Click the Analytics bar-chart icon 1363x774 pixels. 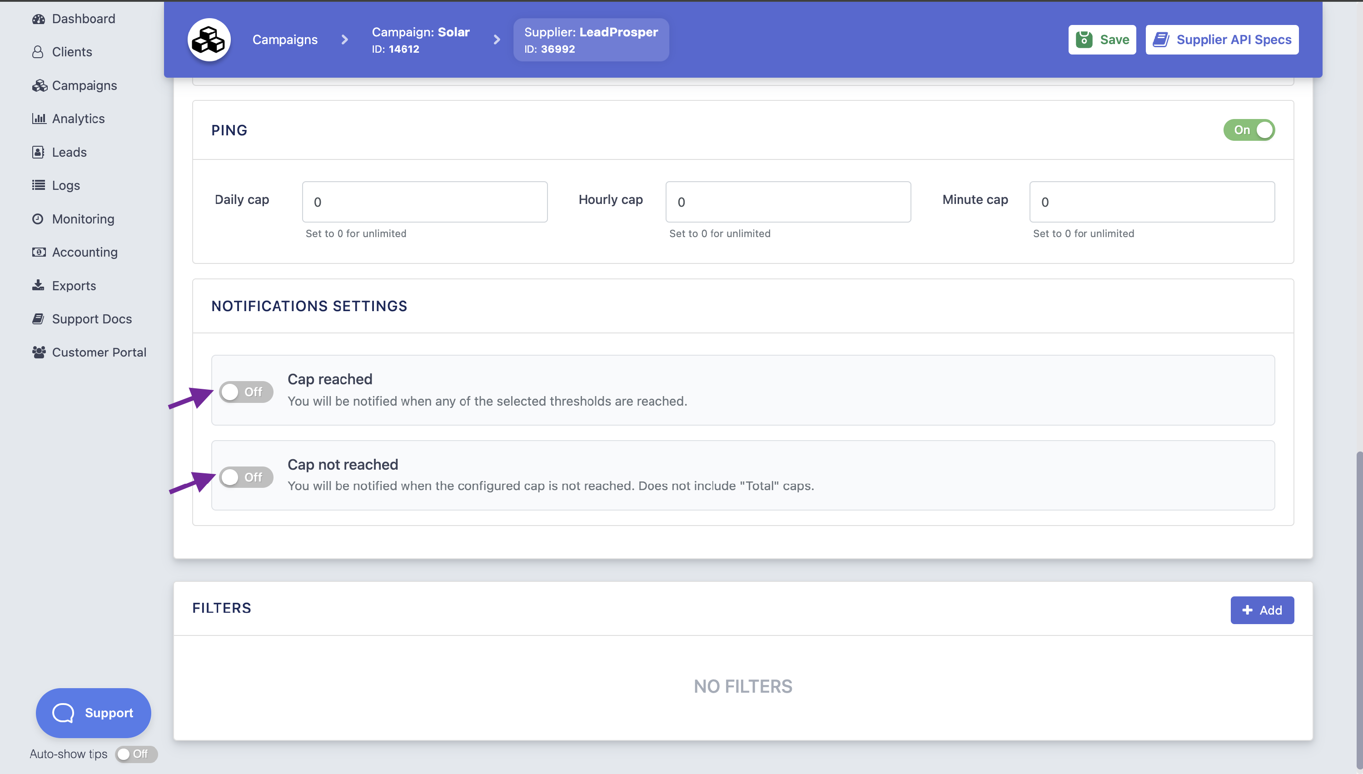(x=39, y=119)
